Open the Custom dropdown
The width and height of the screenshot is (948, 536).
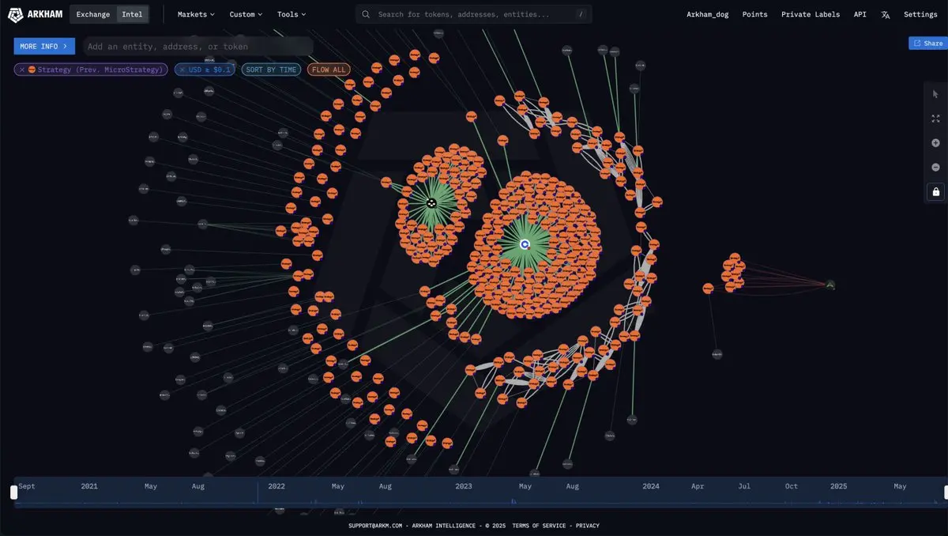coord(246,14)
